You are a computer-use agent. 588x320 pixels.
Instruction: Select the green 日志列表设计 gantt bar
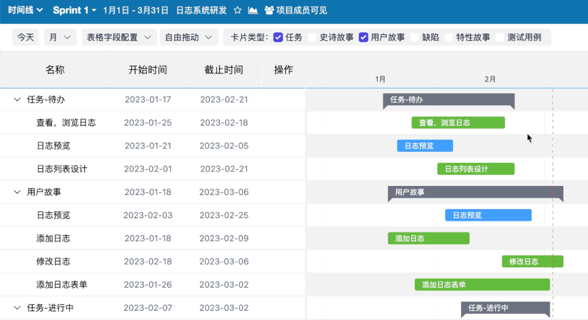476,169
